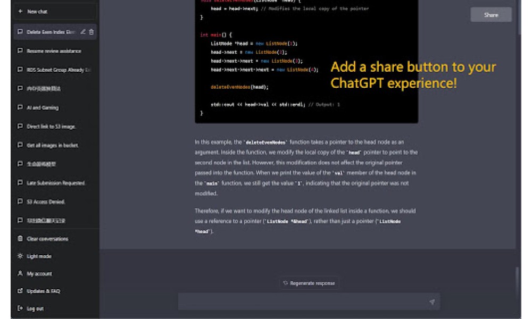Screen dimensions: 532x319
Task: Click the trash icon on selected chat
Action: coord(92,32)
